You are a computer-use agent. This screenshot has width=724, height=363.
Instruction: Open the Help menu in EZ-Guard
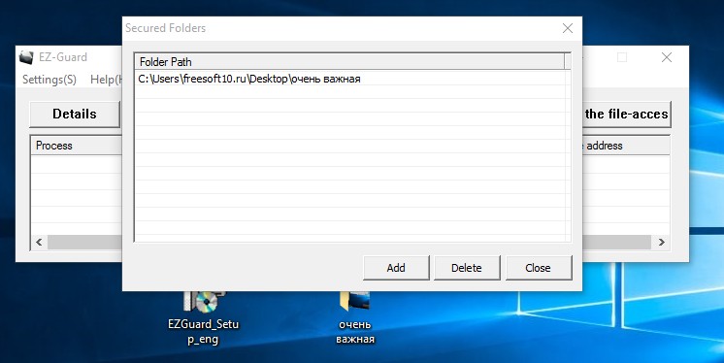[106, 80]
